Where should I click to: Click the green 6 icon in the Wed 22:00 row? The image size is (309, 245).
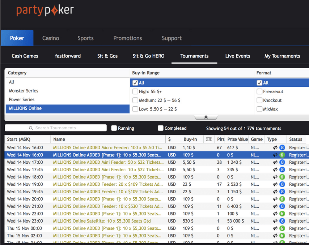pyautogui.click(x=282, y=214)
